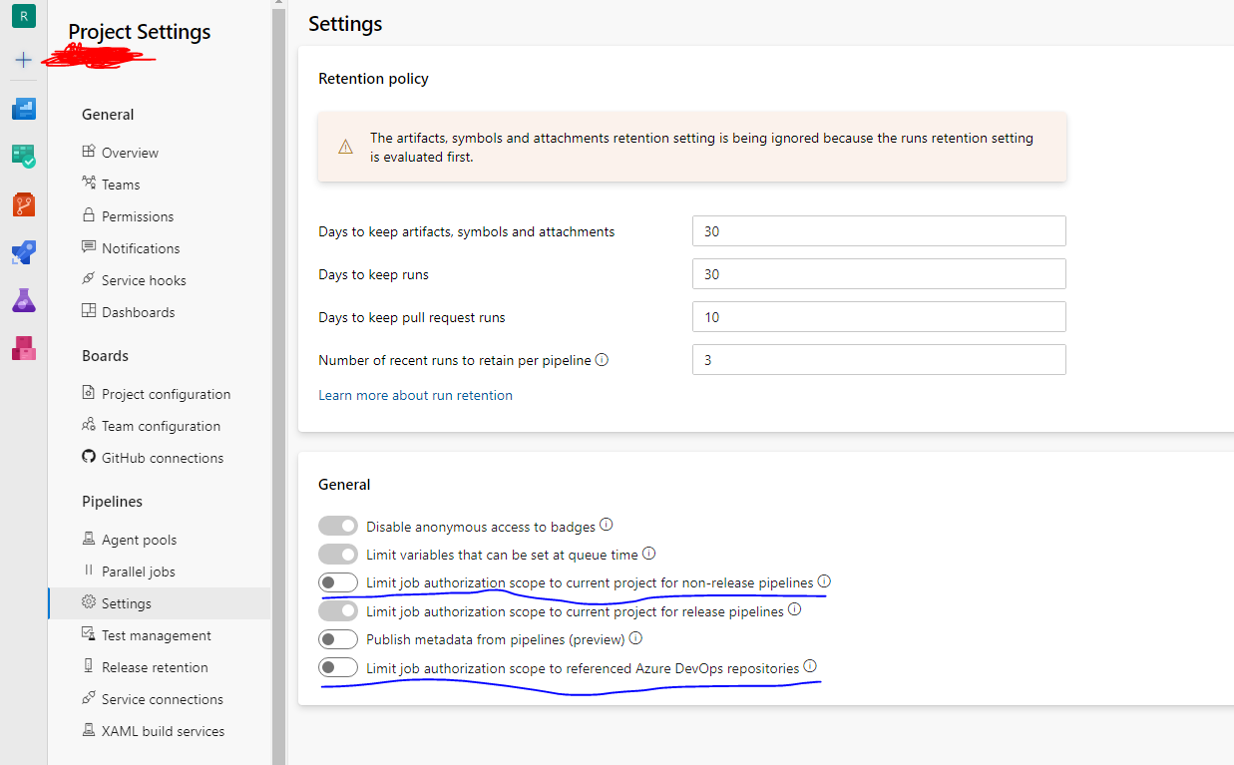Open Parallel jobs page
The width and height of the screenshot is (1234, 765).
[138, 572]
